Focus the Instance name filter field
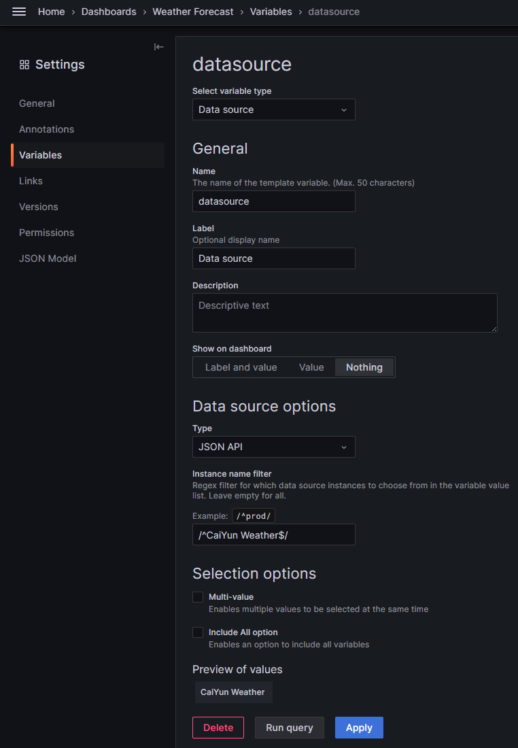 [273, 534]
